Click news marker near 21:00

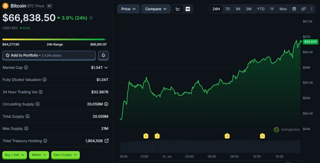tap(146, 136)
